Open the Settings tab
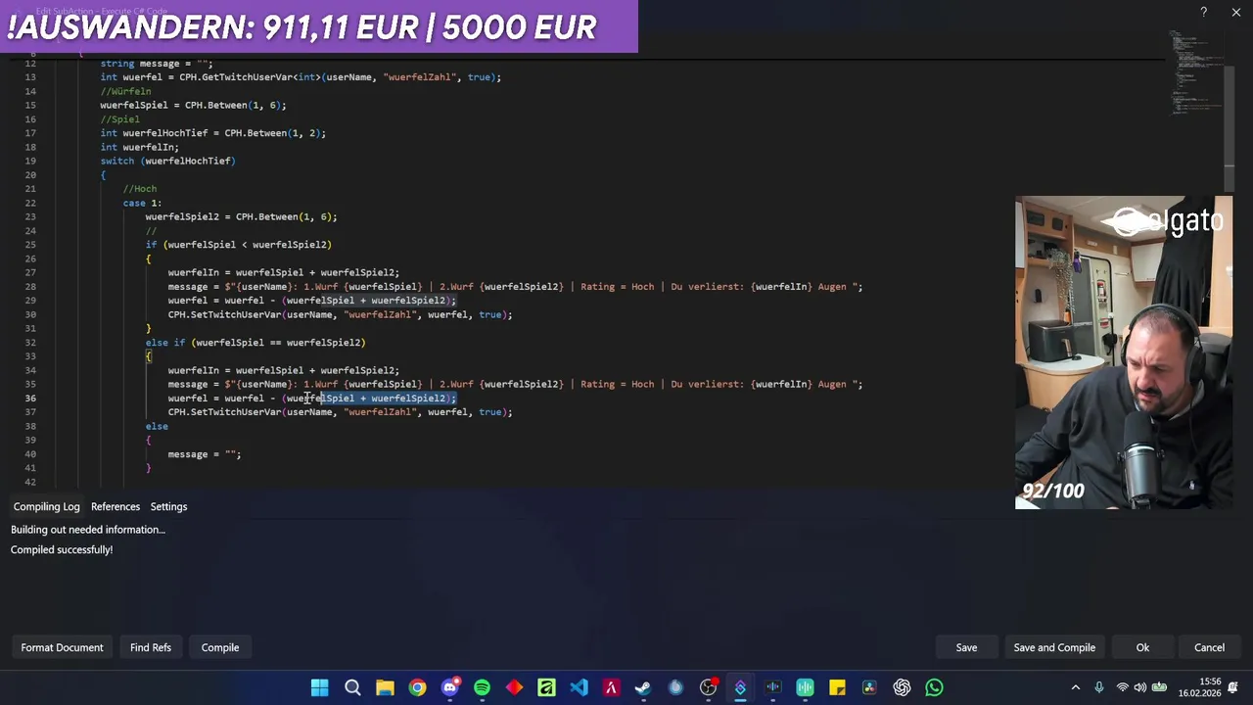 pyautogui.click(x=168, y=506)
